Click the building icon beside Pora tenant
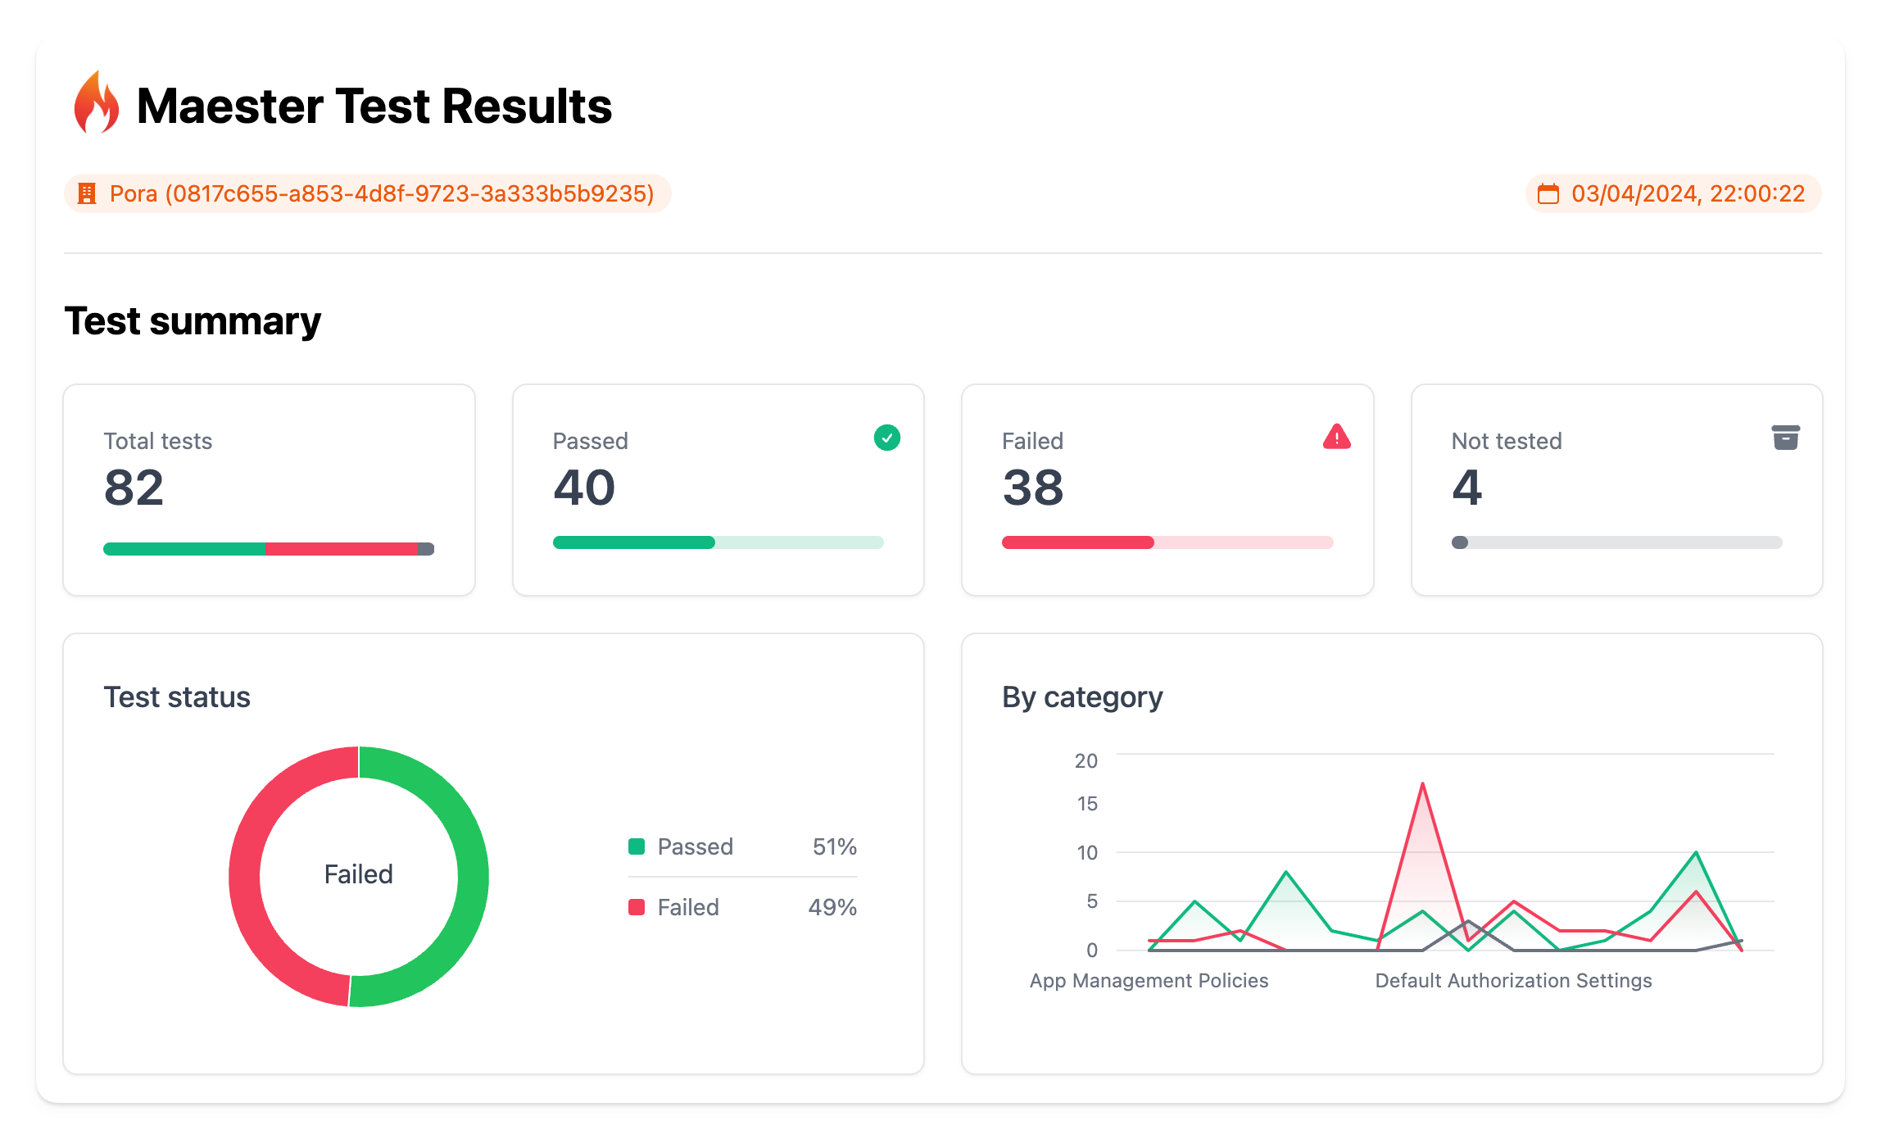The width and height of the screenshot is (1881, 1139). (x=86, y=193)
